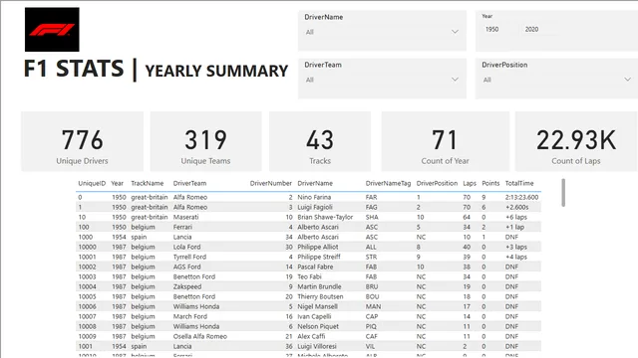Select the 43 Tracks card
Screen dimensions: 638x358
pyautogui.click(x=320, y=141)
